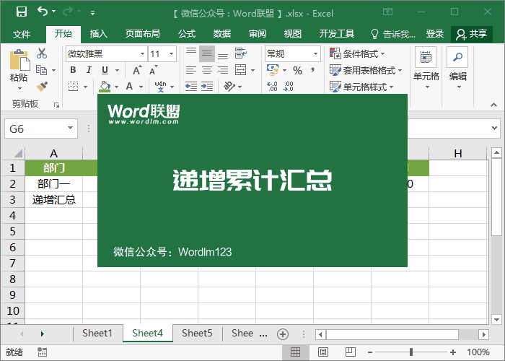Switch to Page Layout view
505x361 pixels.
click(317, 352)
